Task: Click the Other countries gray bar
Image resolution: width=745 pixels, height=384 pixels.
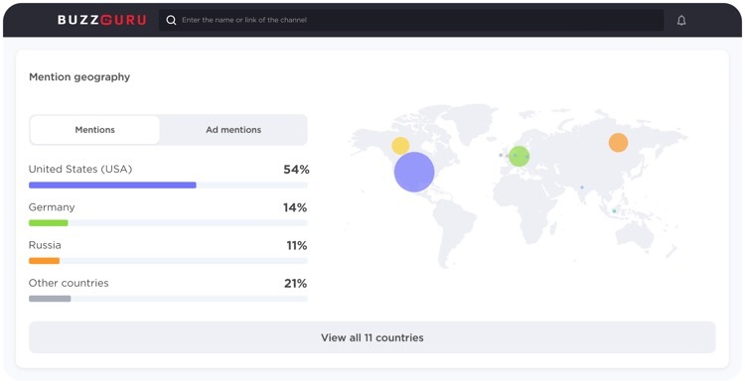Action: pos(50,299)
